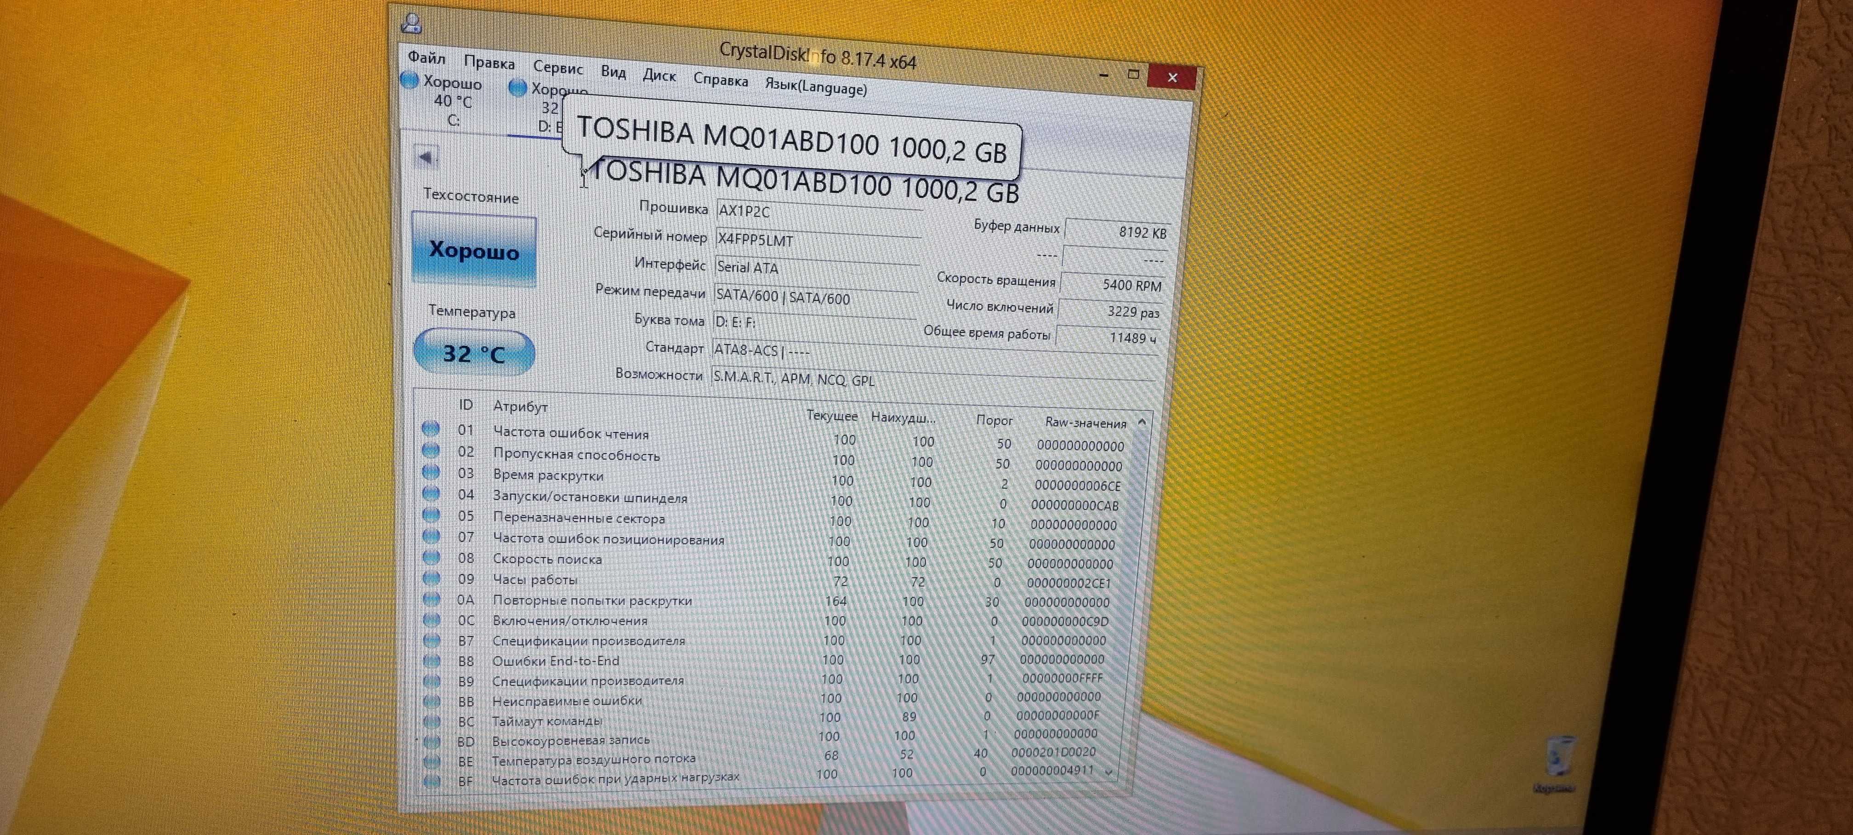Click the total hours 11489 ч value
The image size is (1853, 835).
coord(1108,337)
